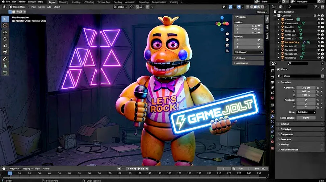The width and height of the screenshot is (326, 182).
Task: Open the Tool properties tab icon
Action: [x=272, y=70]
